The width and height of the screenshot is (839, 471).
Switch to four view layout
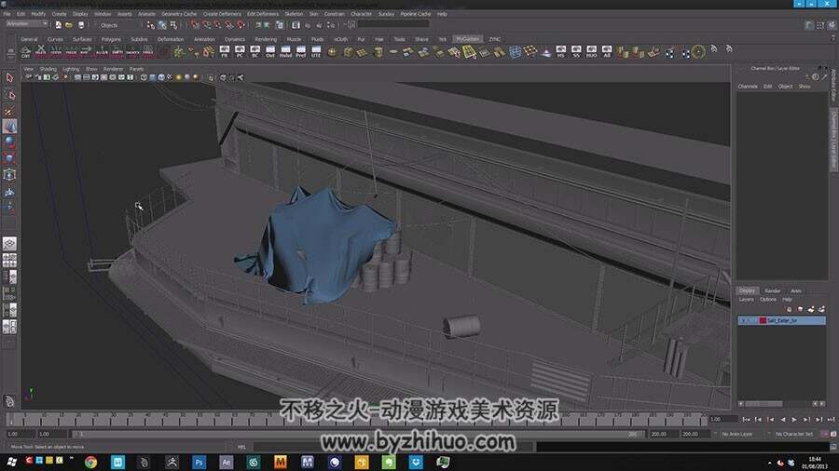point(9,260)
